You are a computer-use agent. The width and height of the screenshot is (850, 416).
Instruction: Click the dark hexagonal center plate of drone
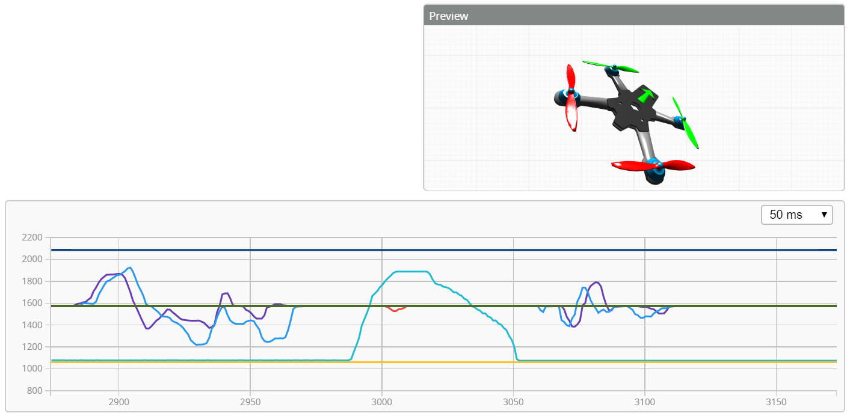point(630,109)
